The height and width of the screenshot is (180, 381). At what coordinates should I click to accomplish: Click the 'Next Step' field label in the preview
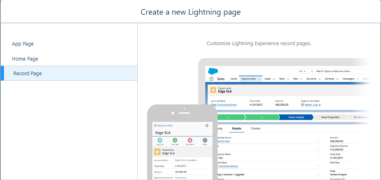click(335, 163)
